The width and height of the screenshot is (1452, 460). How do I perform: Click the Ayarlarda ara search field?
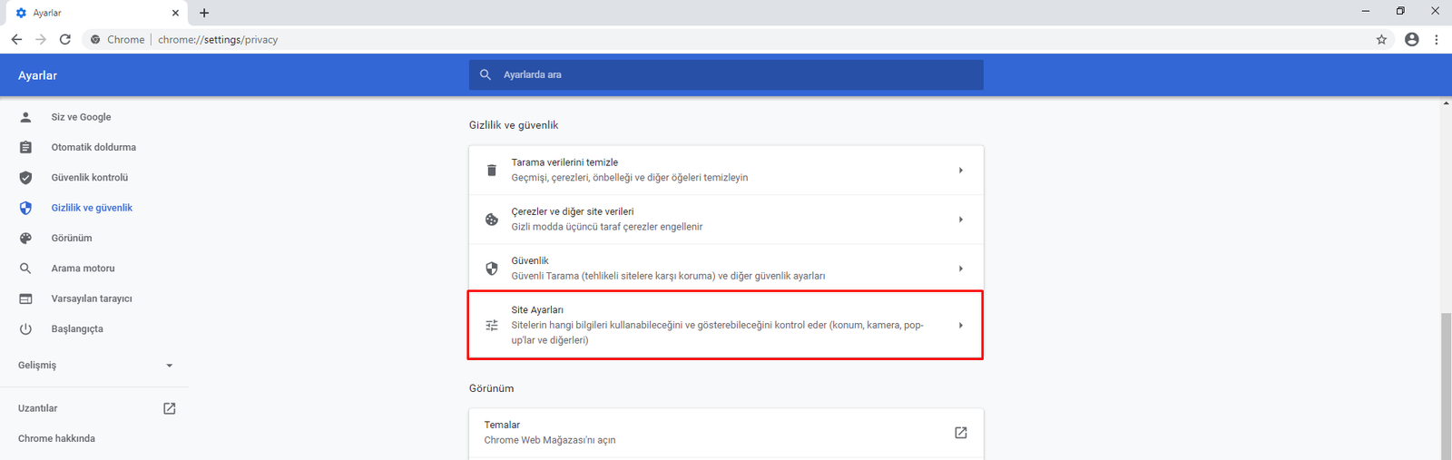coord(726,75)
